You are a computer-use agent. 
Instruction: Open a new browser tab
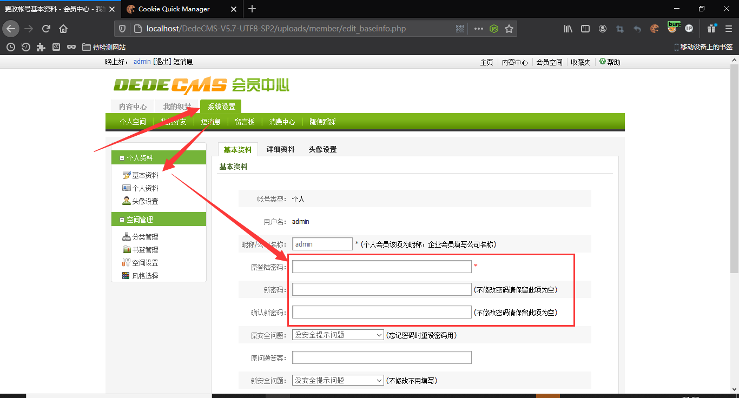click(252, 9)
